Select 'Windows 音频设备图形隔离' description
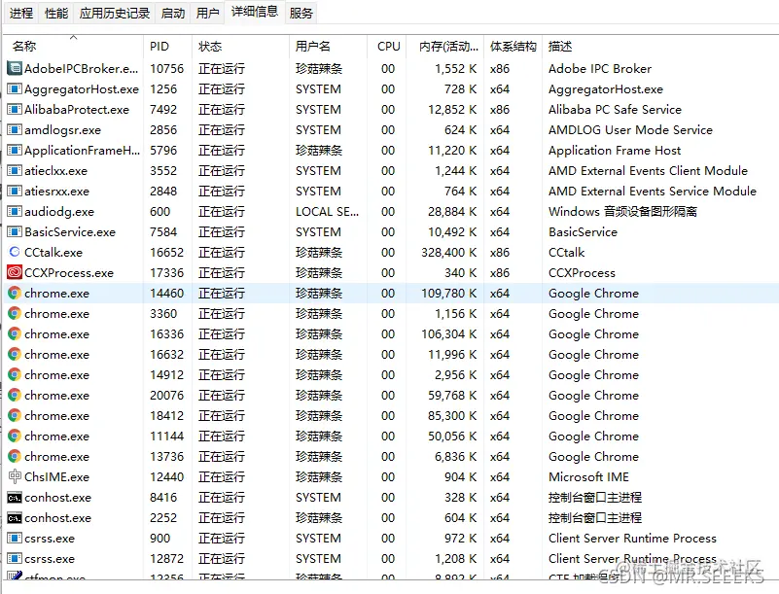 pos(622,211)
